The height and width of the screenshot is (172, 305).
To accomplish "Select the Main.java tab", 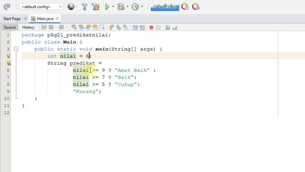I will [x=45, y=19].
